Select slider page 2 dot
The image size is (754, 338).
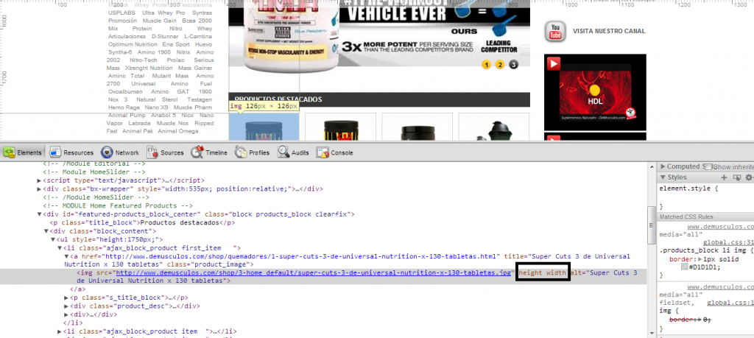pyautogui.click(x=500, y=65)
